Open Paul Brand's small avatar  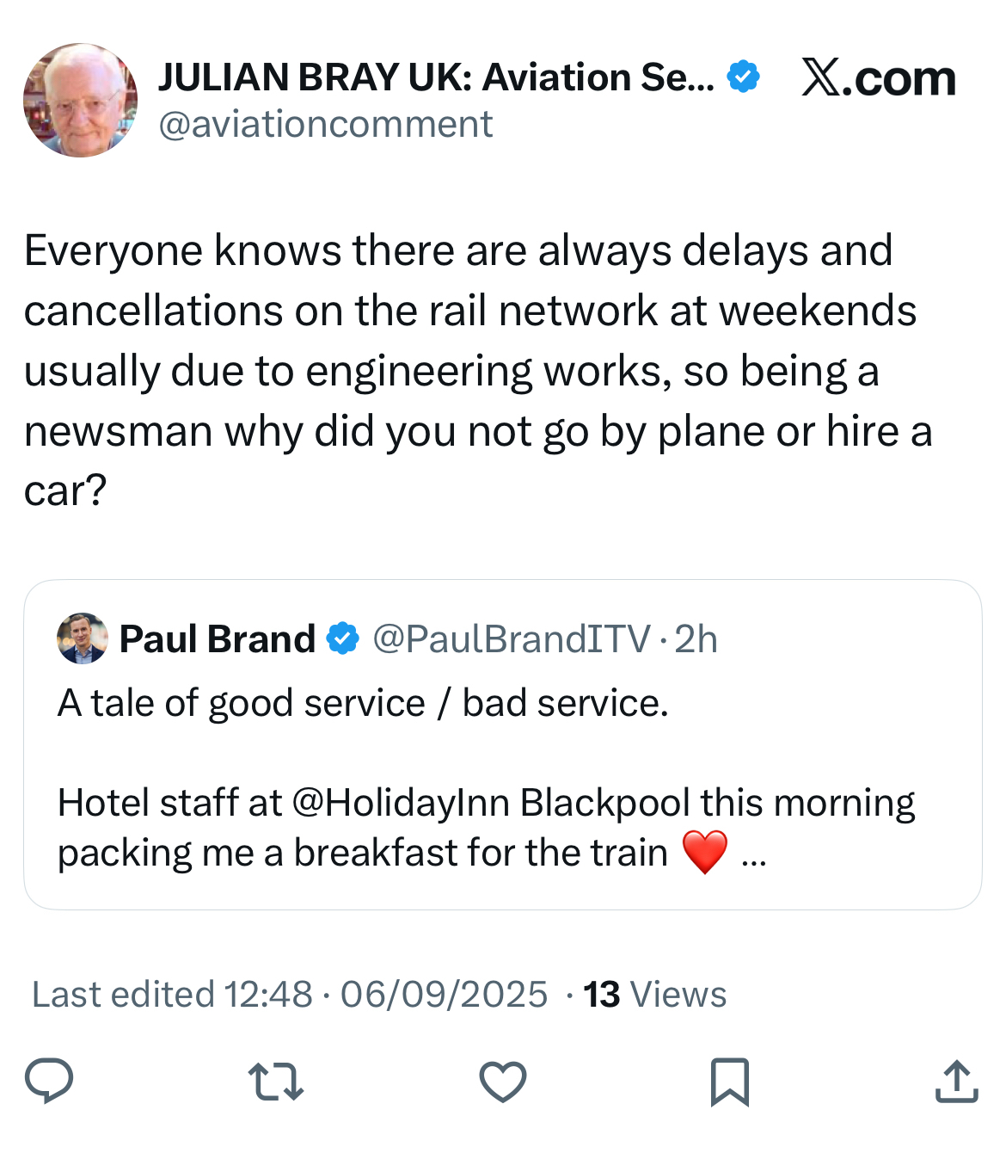tap(83, 638)
